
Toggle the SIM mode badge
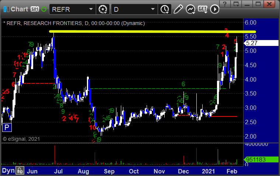tap(35, 9)
